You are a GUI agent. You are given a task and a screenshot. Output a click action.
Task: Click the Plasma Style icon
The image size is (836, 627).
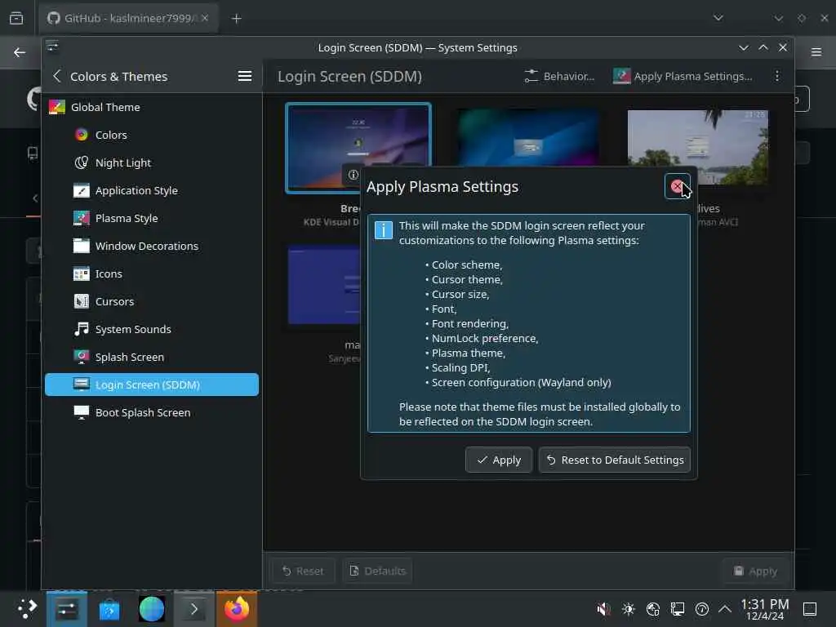tap(81, 218)
